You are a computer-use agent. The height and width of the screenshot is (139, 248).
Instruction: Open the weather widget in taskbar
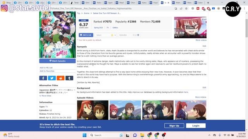[11, 135]
